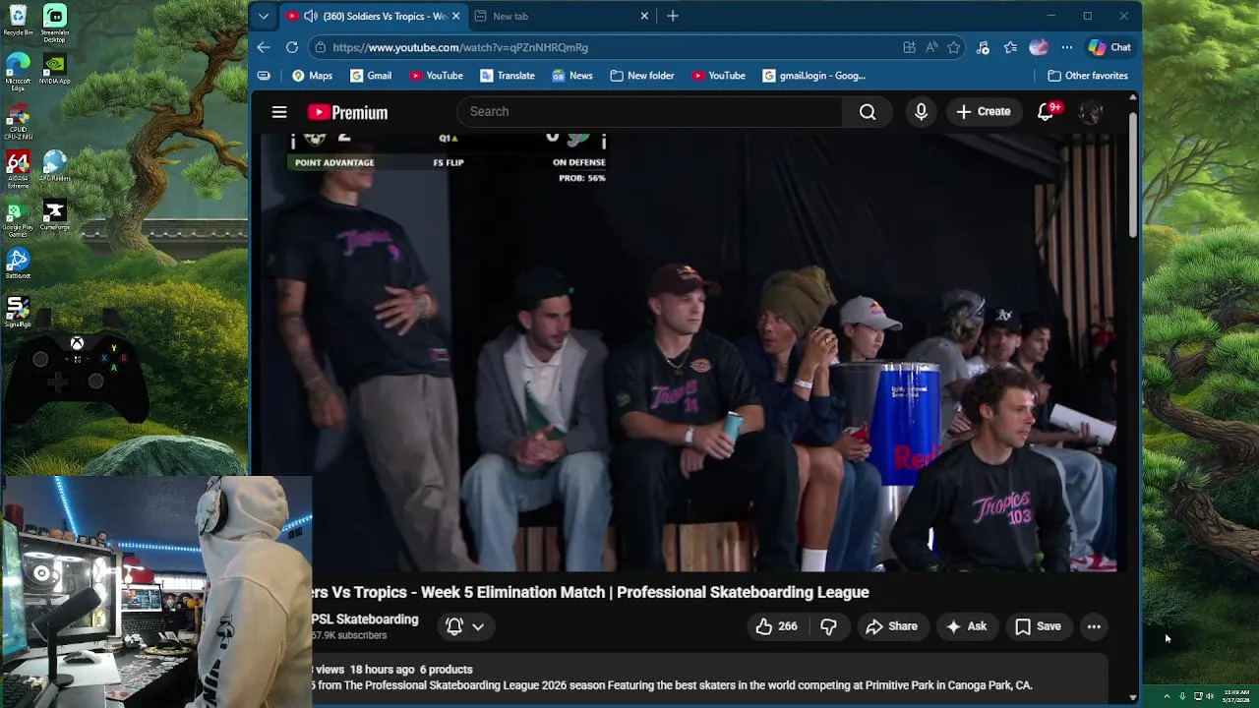The height and width of the screenshot is (708, 1259).
Task: Click Create button on YouTube
Action: [x=984, y=112]
